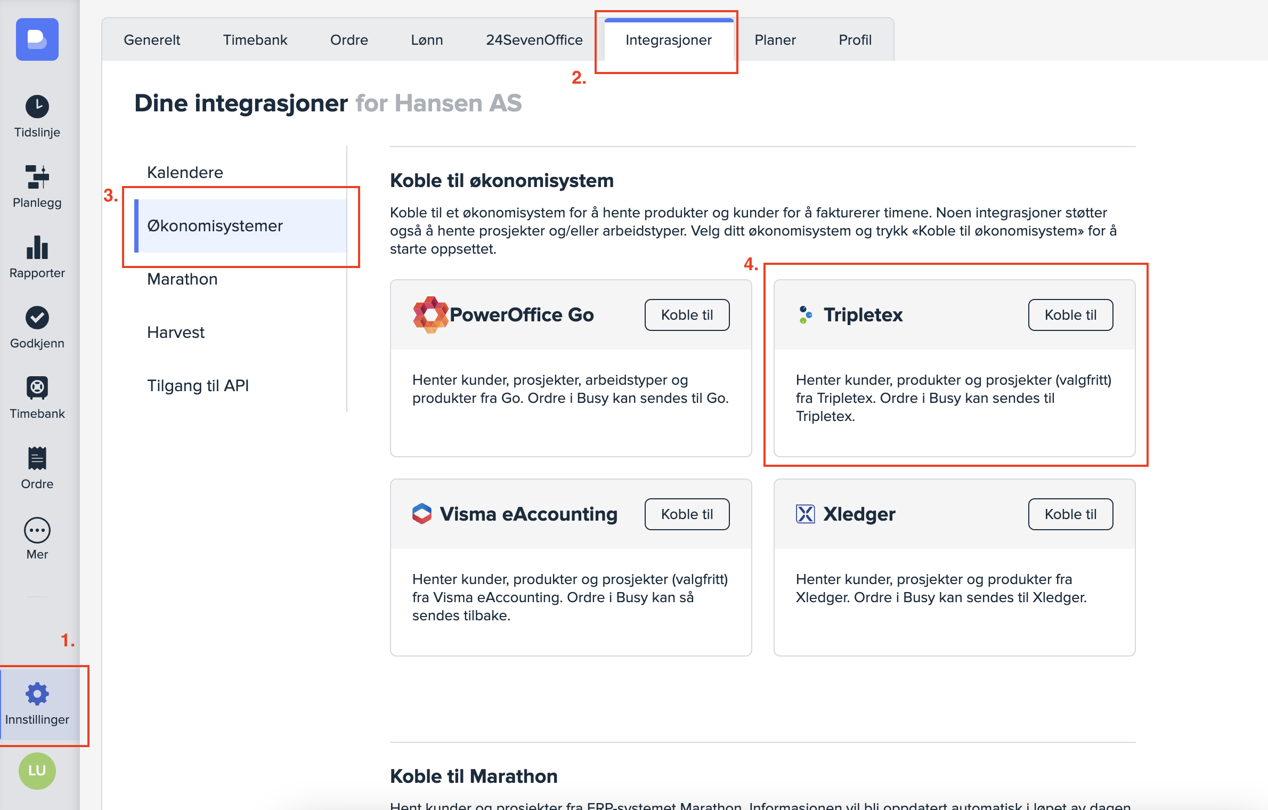Image resolution: width=1268 pixels, height=810 pixels.
Task: Select Kalendere in the side menu
Action: click(185, 173)
